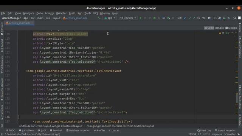
Task: Click the TextInputLayout breadcrumb at editor bottom
Action: 120,126
